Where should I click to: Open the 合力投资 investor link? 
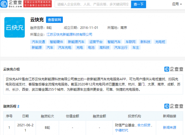point(144,125)
